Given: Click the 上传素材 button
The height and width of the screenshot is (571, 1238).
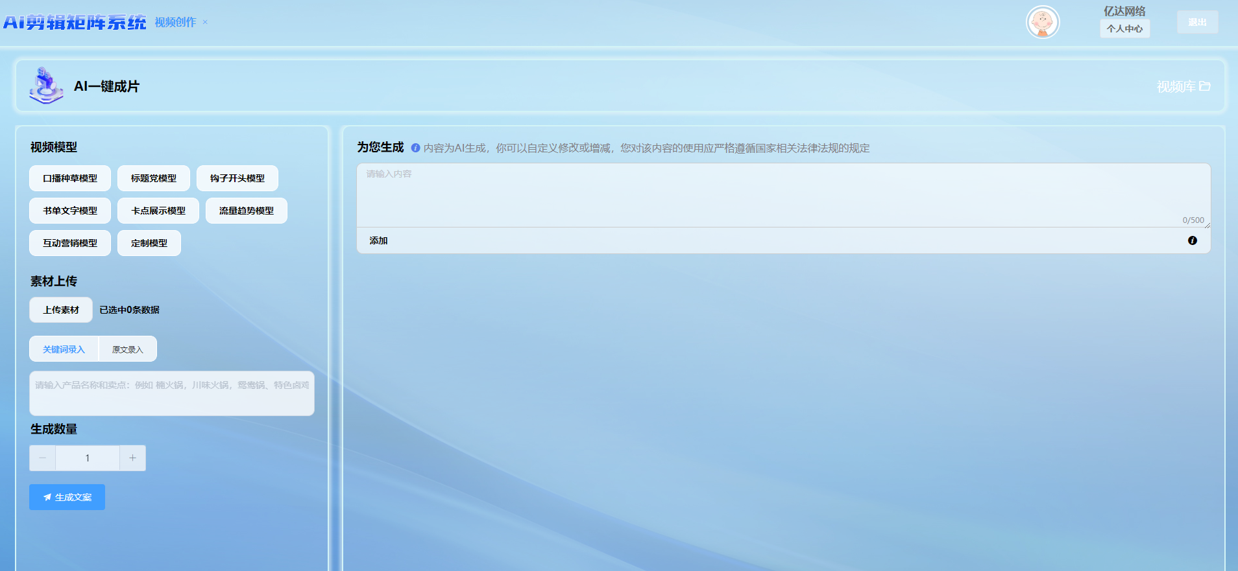Looking at the screenshot, I should (x=61, y=310).
